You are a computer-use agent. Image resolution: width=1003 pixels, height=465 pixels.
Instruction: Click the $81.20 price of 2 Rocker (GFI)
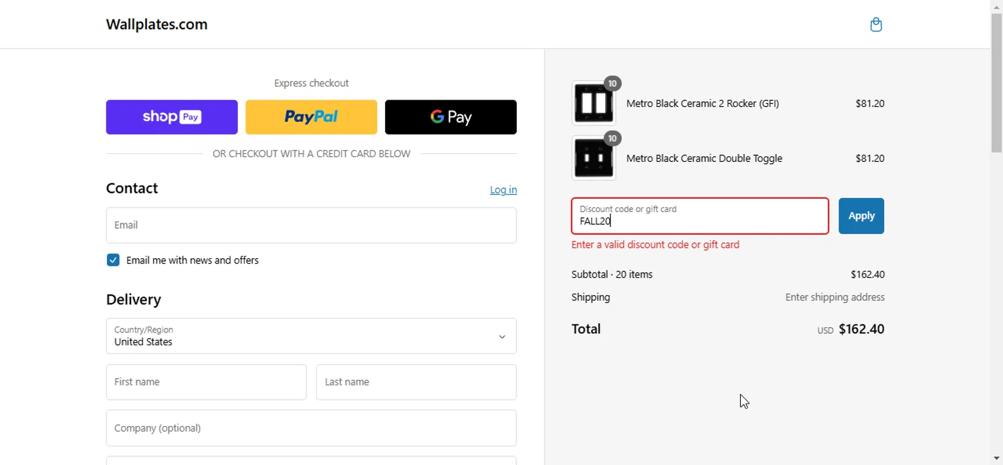click(870, 104)
